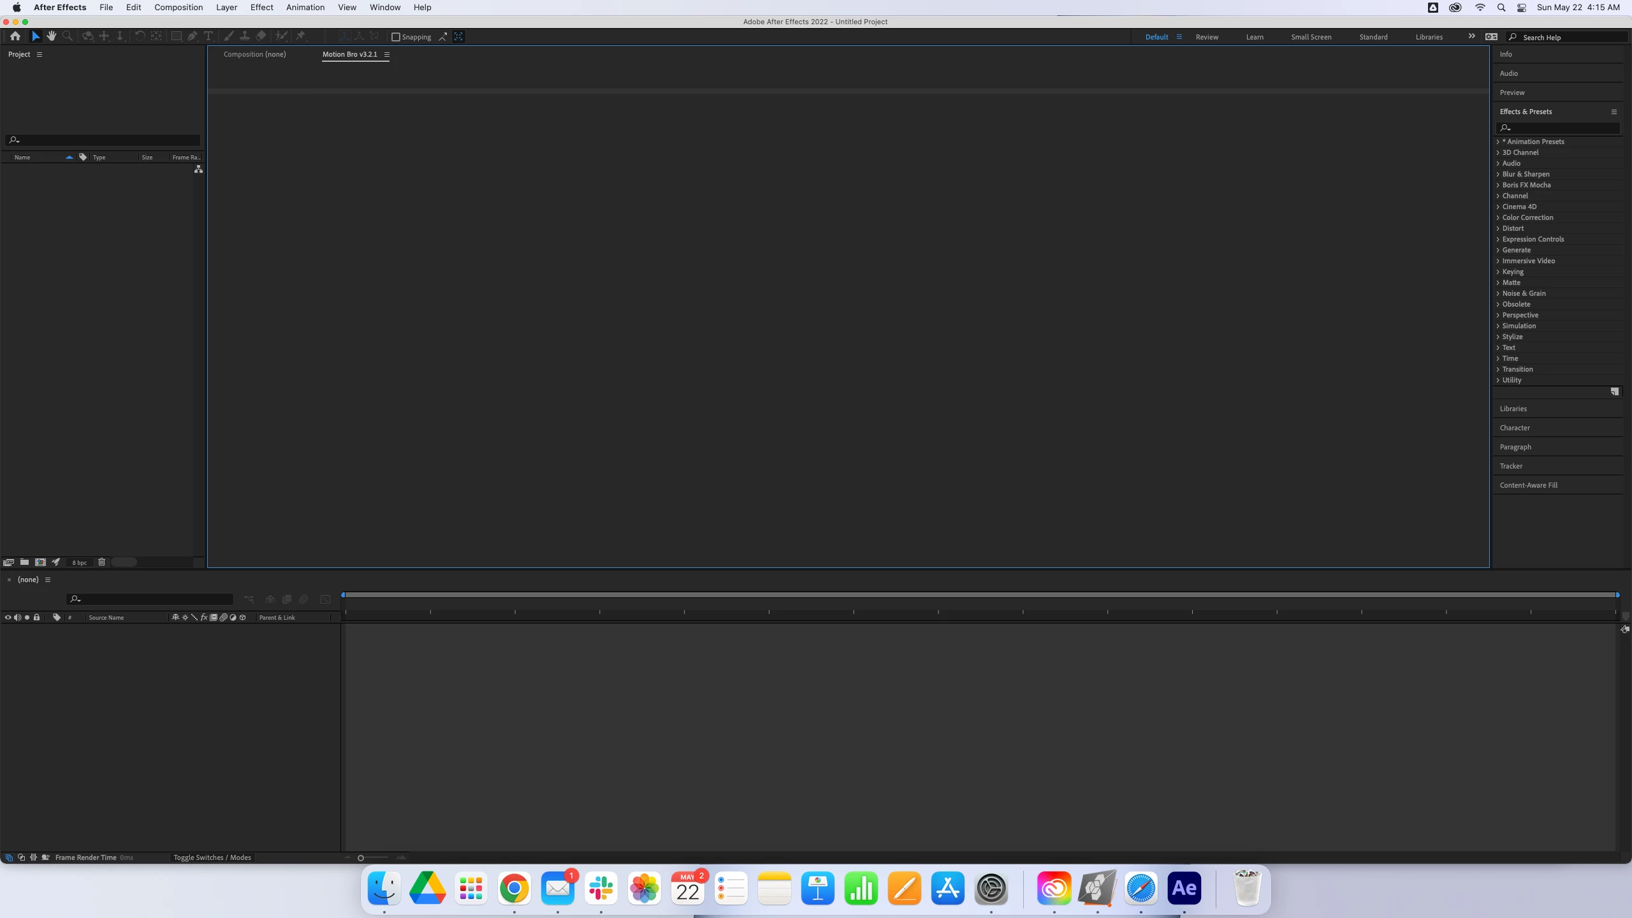Image resolution: width=1632 pixels, height=918 pixels.
Task: Click the Home icon in toolbar
Action: pos(15,36)
